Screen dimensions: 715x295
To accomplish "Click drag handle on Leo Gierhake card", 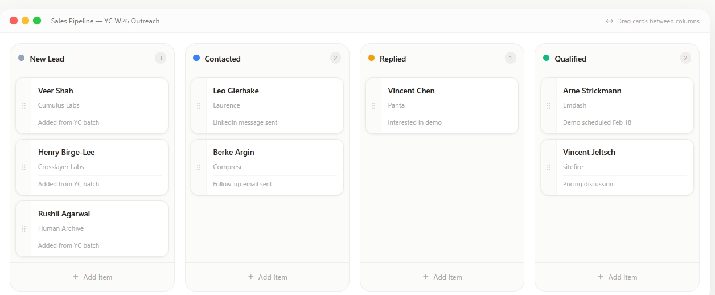I will (198, 106).
